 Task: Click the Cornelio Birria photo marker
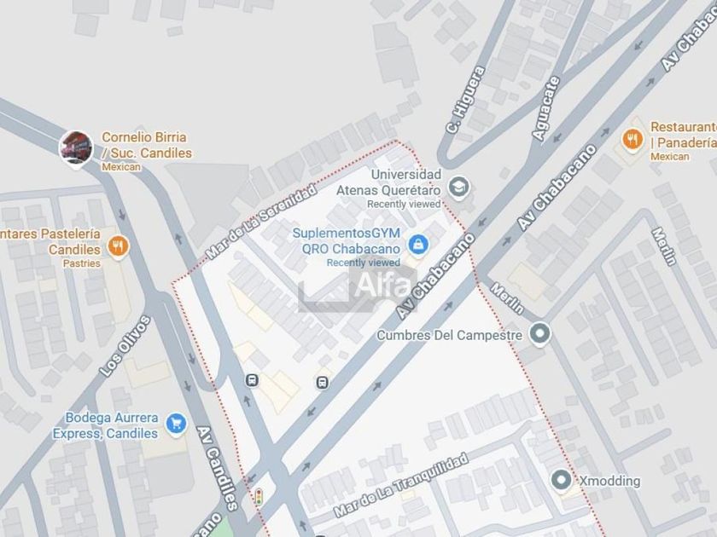[75, 149]
